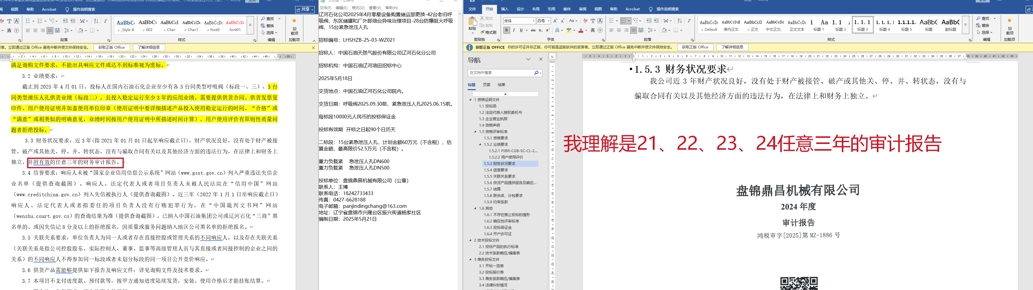This screenshot has width=1033, height=290.
Task: Align text right in right Word ribbon
Action: 626,30
